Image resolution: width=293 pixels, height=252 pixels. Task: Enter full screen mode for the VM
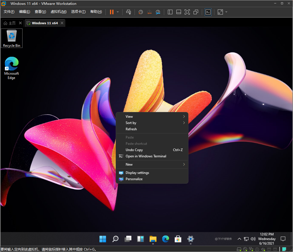(187, 12)
